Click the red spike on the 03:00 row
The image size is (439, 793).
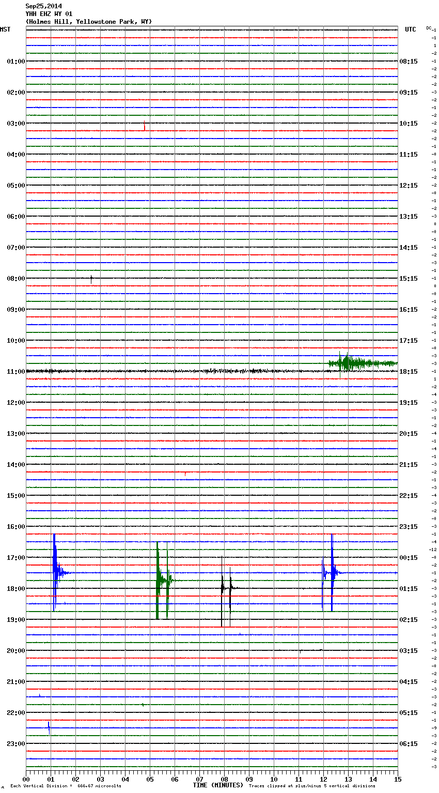[145, 126]
